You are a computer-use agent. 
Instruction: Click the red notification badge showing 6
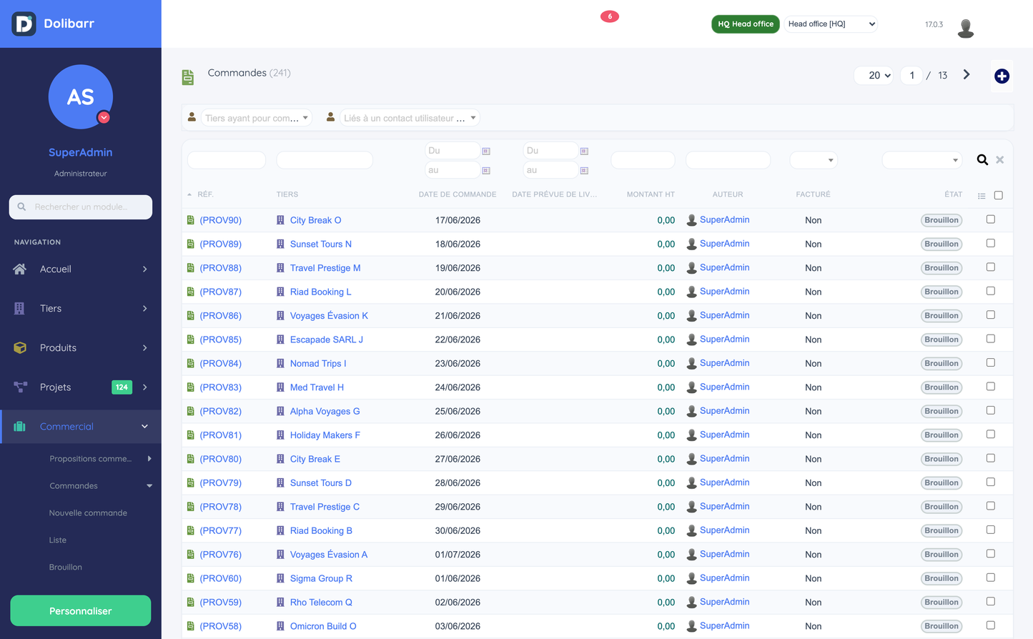[610, 16]
